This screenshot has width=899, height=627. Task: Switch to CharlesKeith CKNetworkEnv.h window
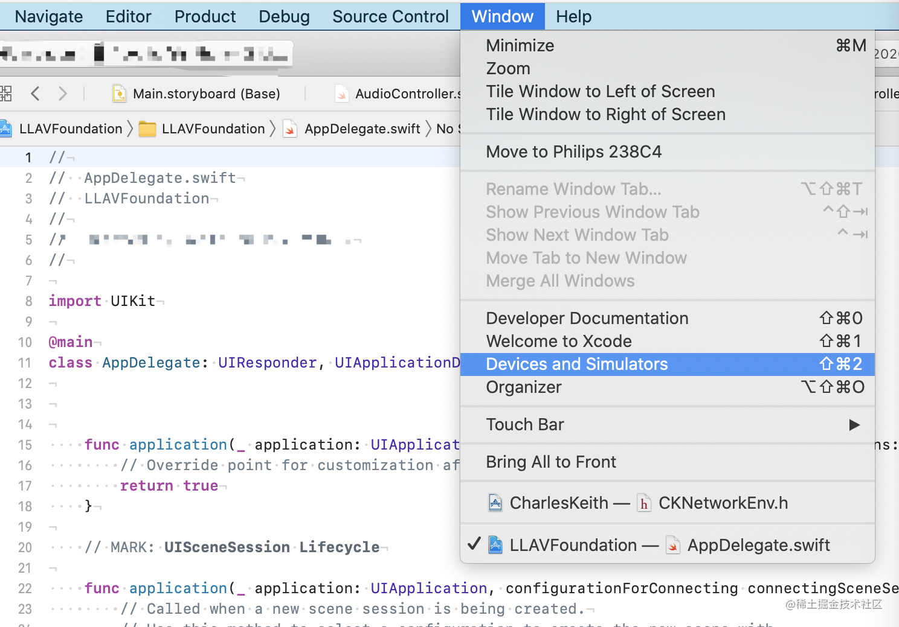point(668,503)
